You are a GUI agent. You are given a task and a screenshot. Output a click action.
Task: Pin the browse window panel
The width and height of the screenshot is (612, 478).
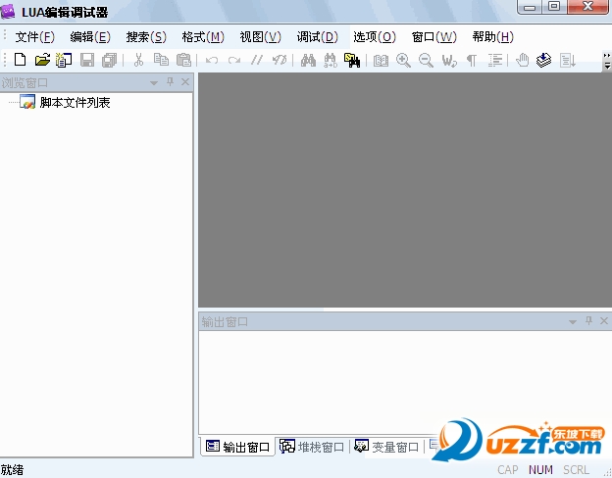[x=171, y=82]
